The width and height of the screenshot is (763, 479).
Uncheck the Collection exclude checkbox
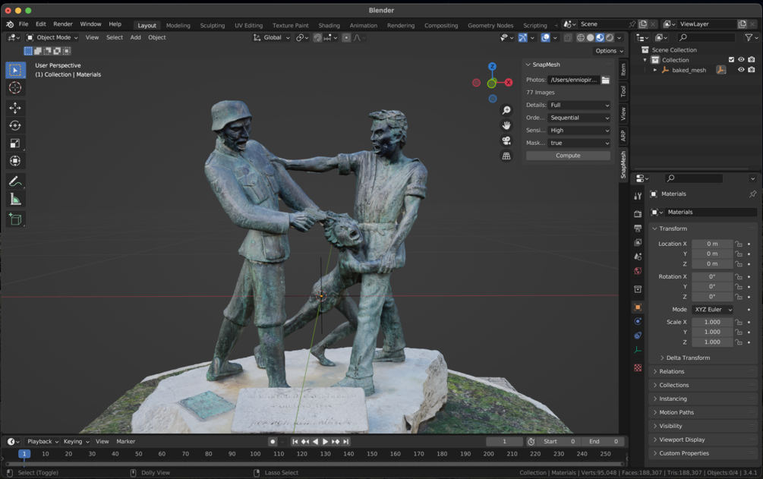coord(731,60)
